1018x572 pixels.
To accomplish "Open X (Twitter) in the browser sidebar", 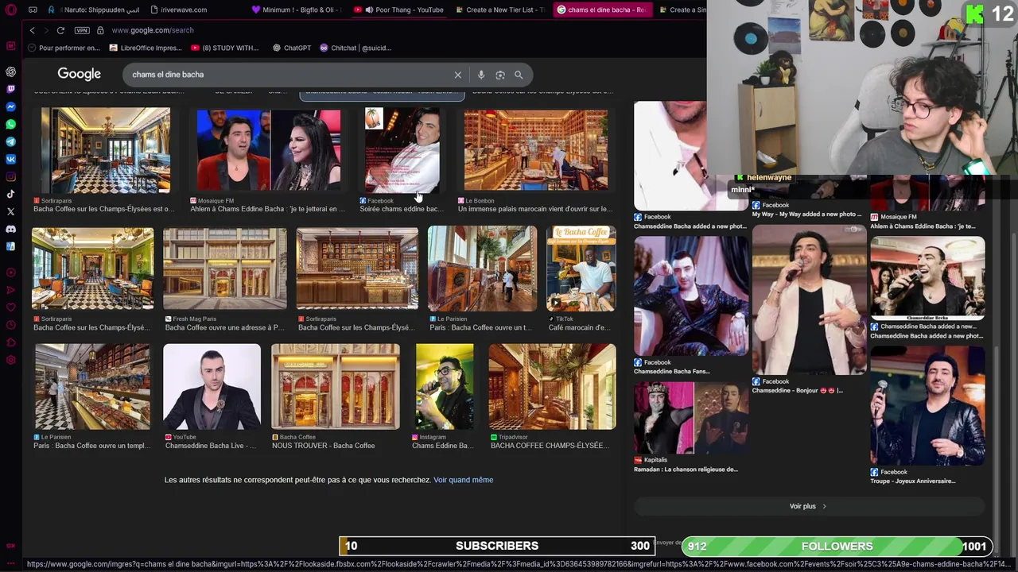I will (x=10, y=211).
